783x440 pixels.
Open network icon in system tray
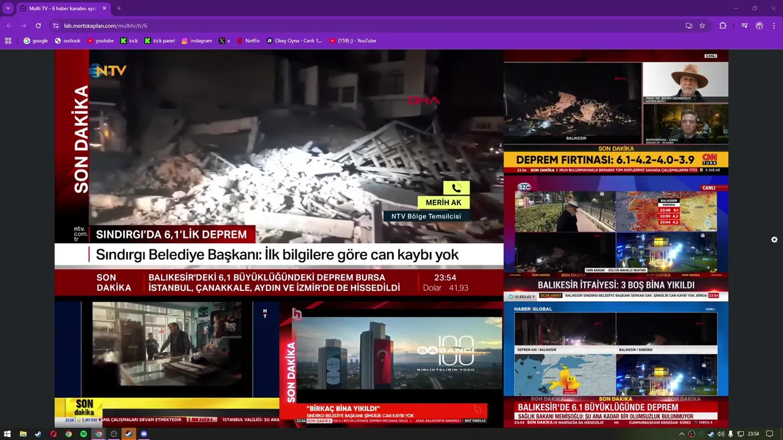click(x=740, y=434)
